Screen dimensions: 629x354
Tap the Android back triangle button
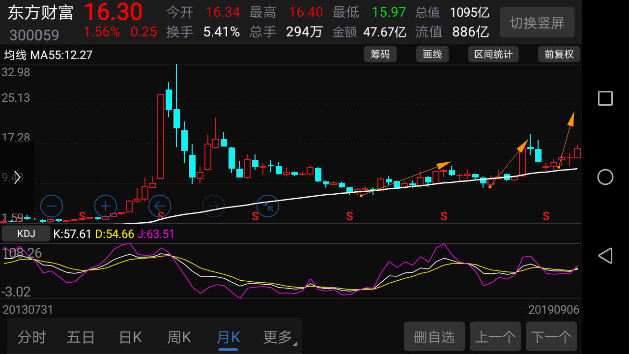point(604,255)
